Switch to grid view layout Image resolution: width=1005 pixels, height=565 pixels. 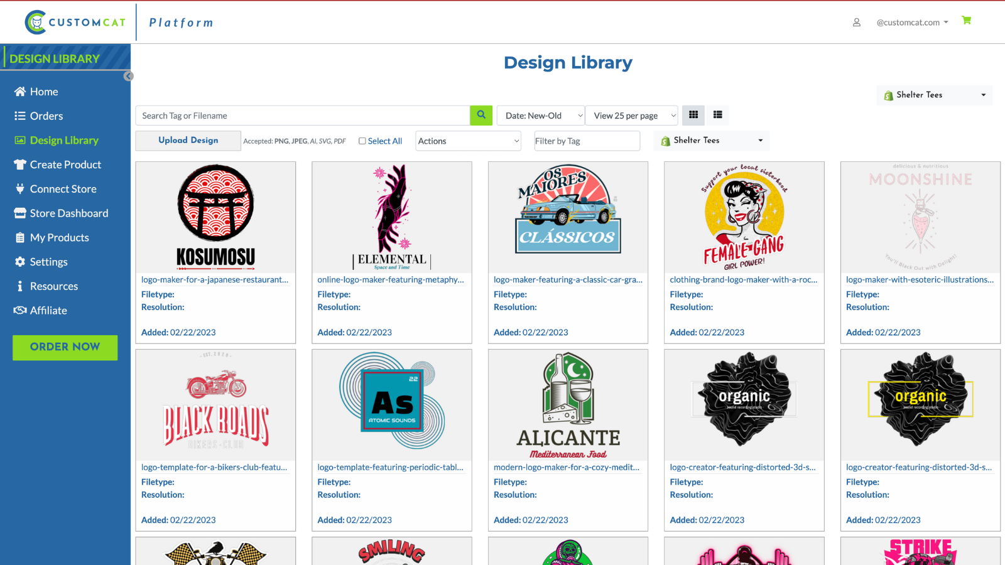[693, 115]
